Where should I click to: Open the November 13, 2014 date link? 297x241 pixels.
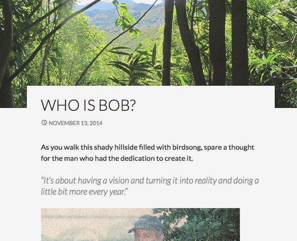click(x=75, y=123)
